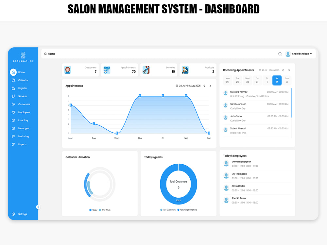Open Sarah Johnson Curly Blow Dry appointment
327x245 pixels.
click(x=256, y=106)
